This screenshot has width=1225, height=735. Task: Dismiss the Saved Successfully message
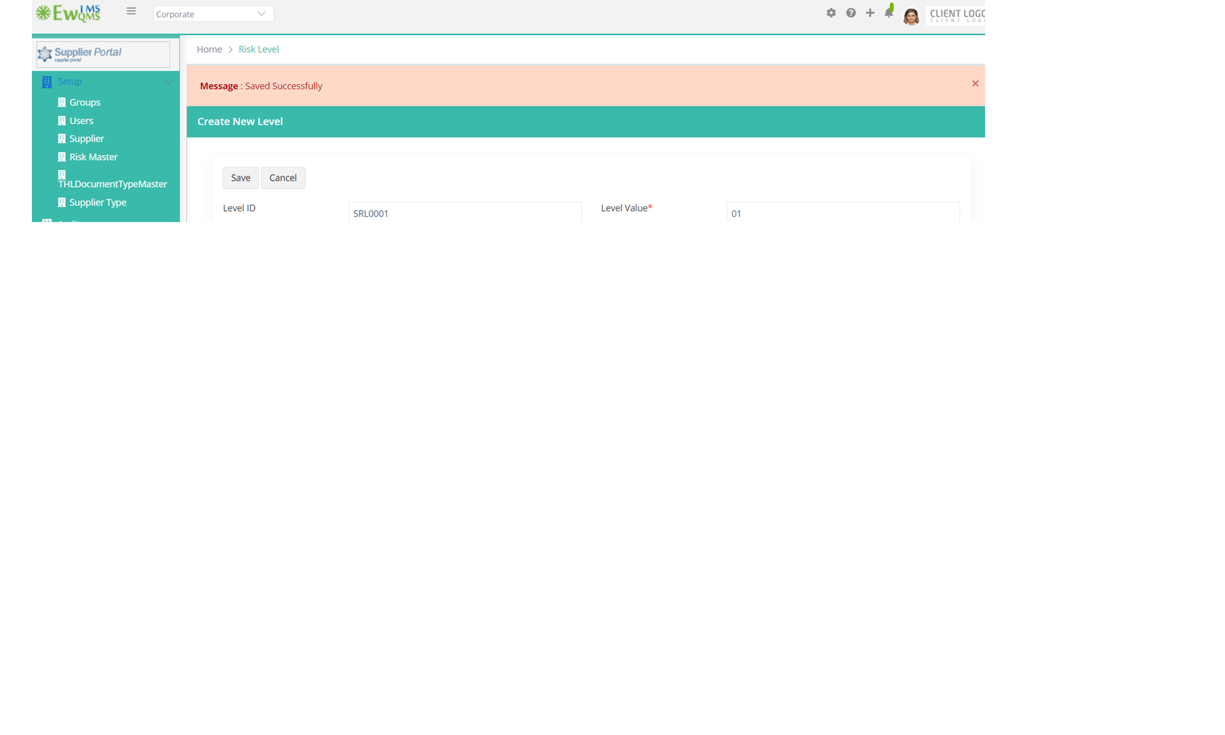tap(975, 84)
